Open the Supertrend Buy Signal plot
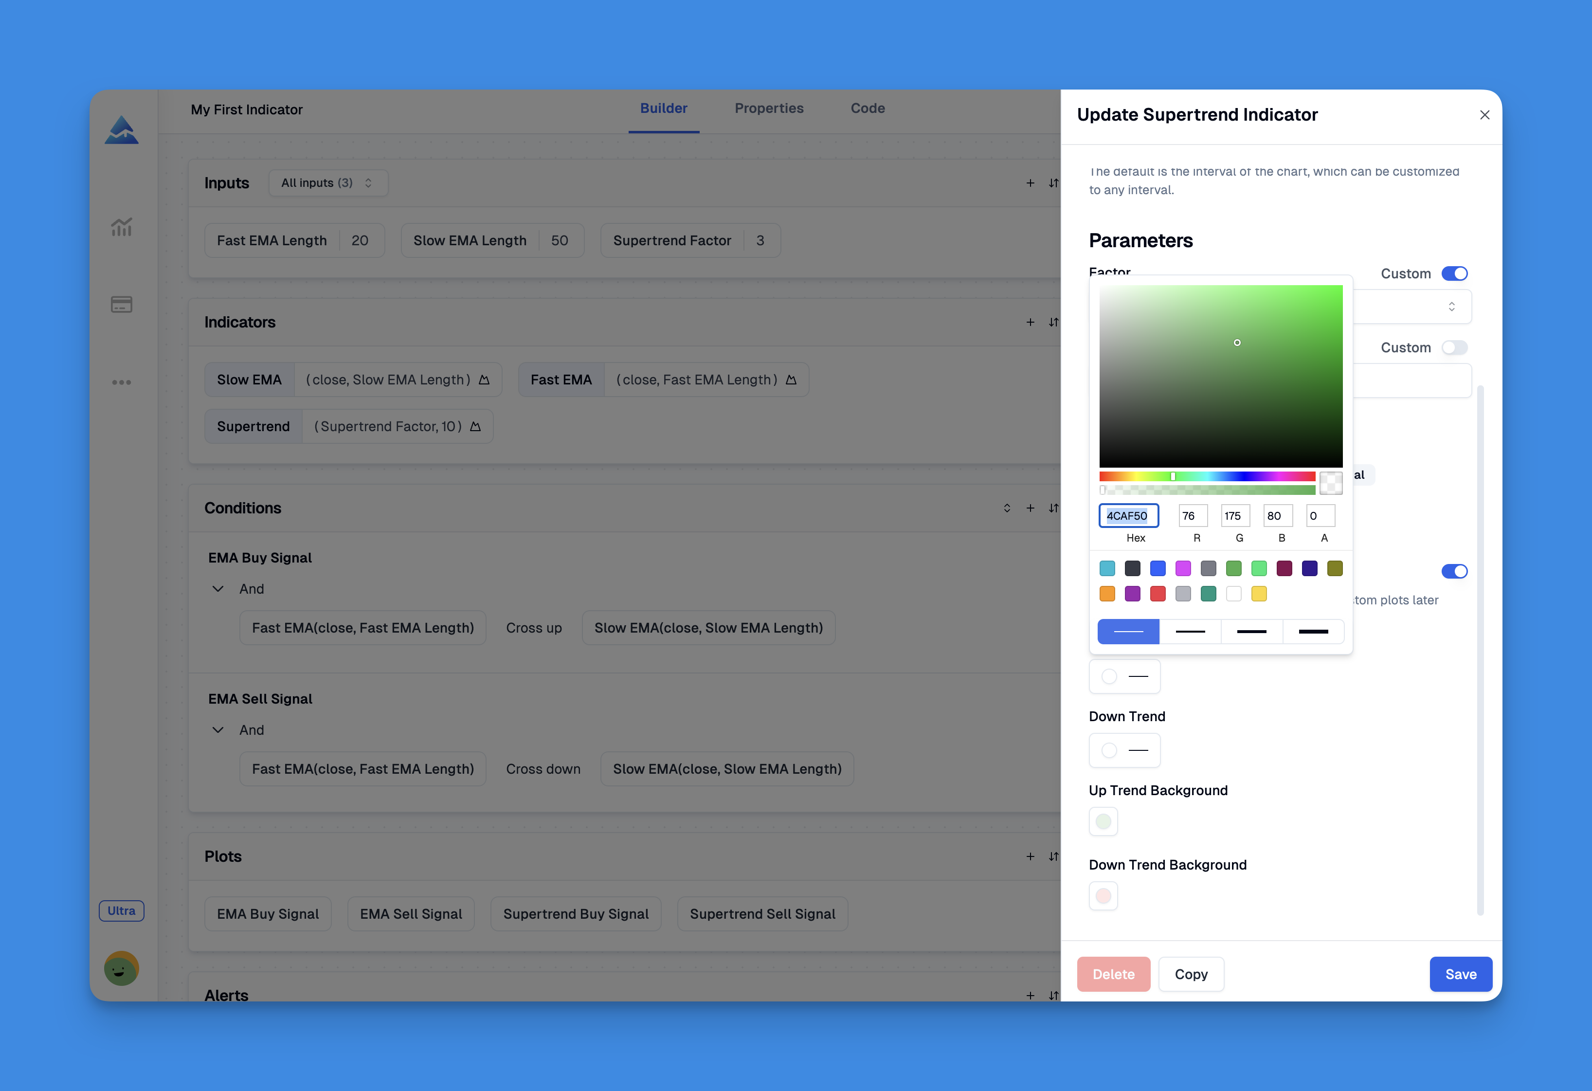The width and height of the screenshot is (1592, 1091). click(576, 913)
